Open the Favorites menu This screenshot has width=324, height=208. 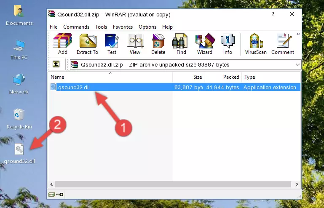123,27
